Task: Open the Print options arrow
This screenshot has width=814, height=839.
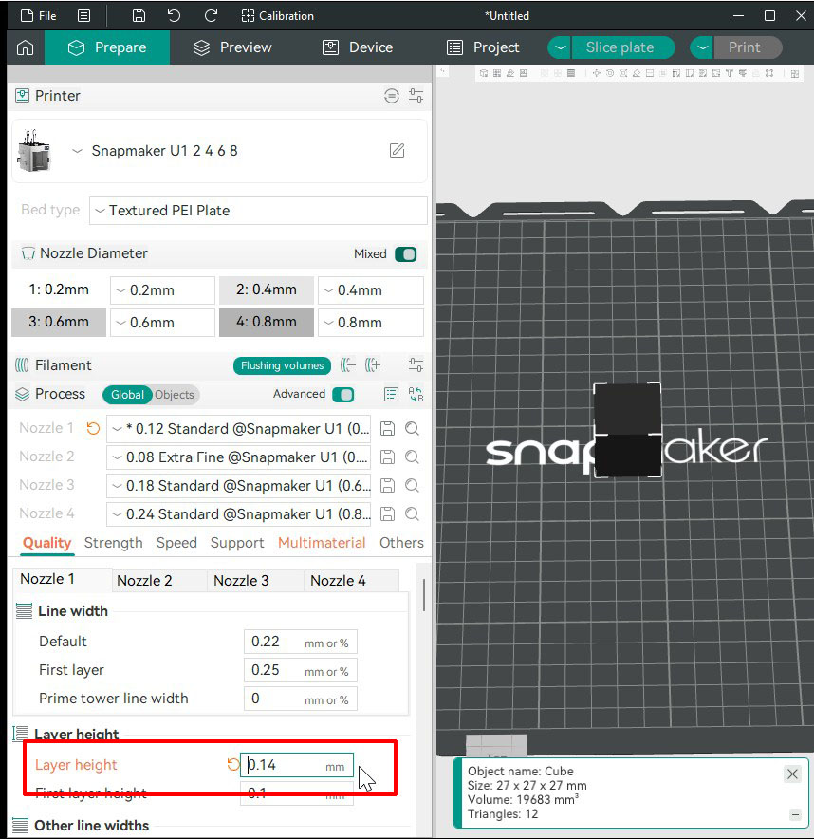Action: [702, 47]
